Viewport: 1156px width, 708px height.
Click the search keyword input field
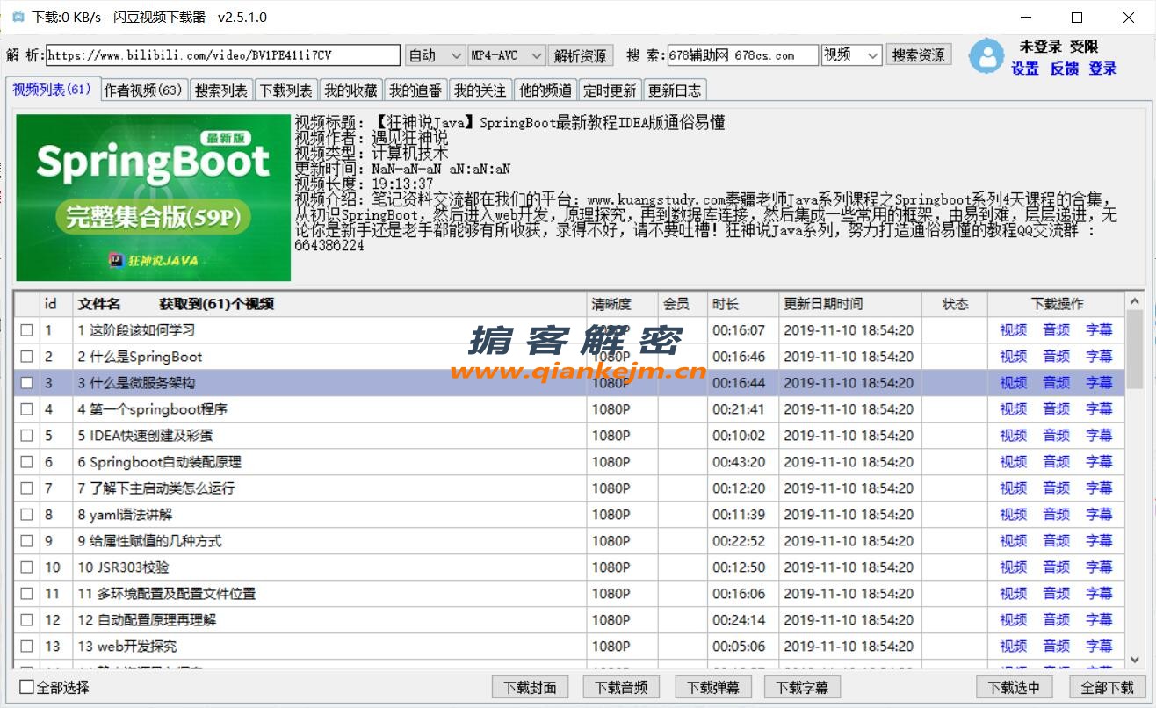click(x=743, y=55)
